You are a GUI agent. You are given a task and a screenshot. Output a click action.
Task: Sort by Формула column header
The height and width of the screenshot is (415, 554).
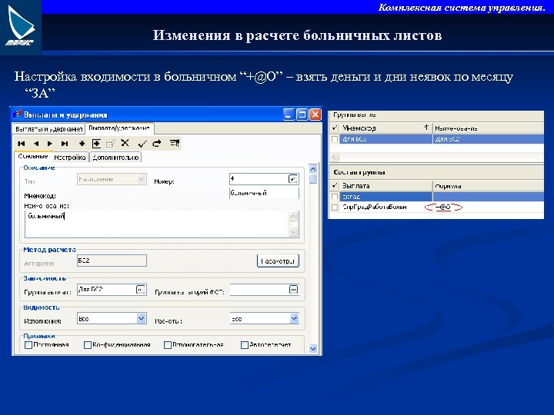pyautogui.click(x=488, y=186)
